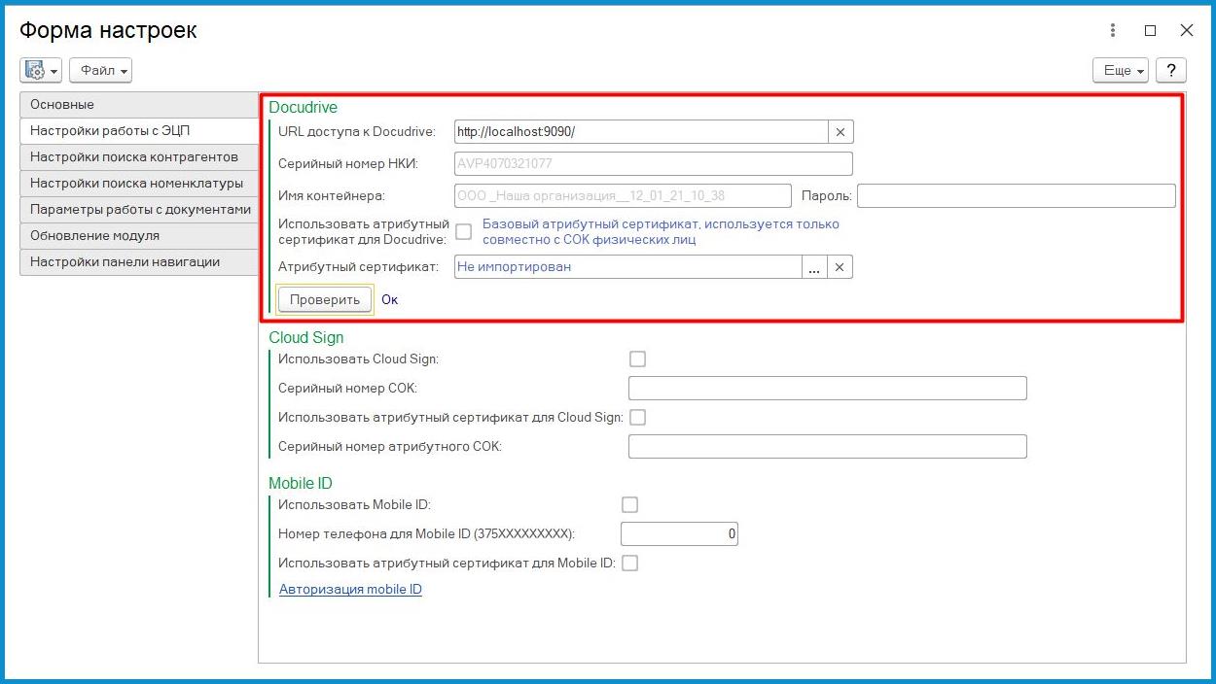Click the help question mark button
1216x684 pixels.
(1171, 70)
